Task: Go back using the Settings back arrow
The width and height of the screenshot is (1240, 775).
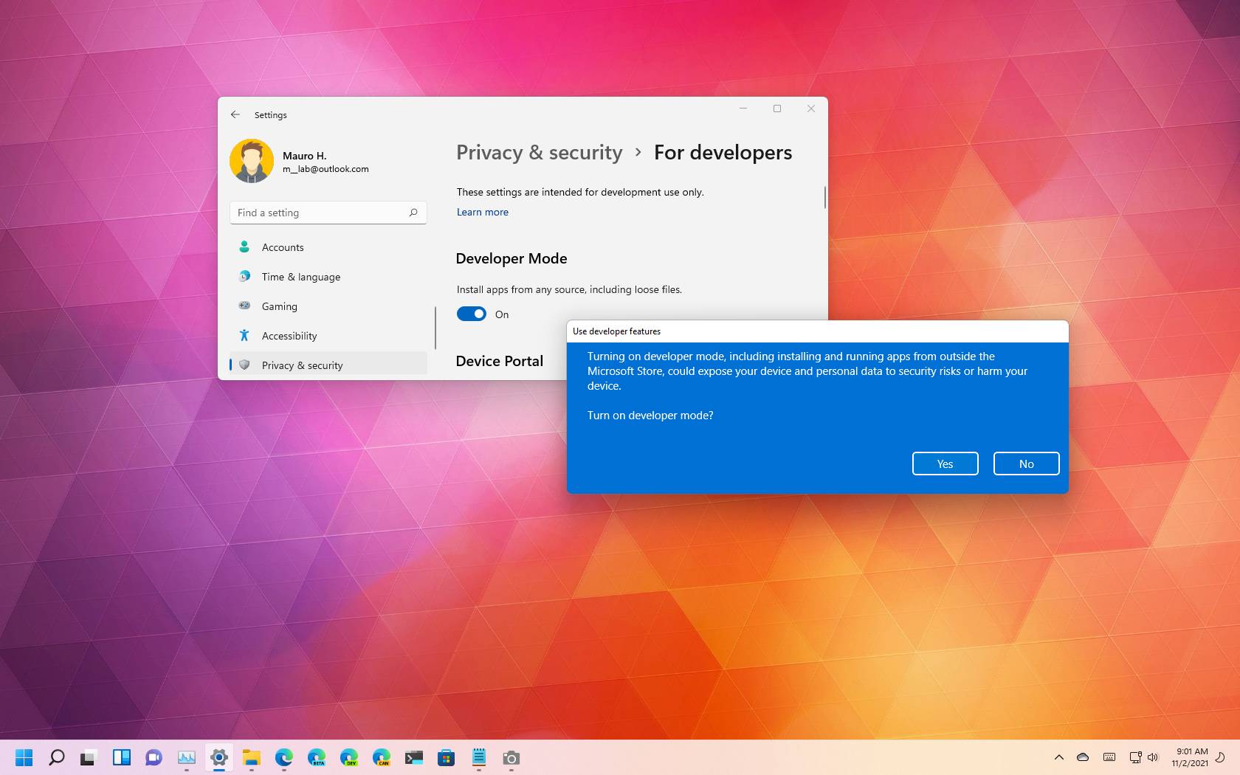Action: (x=235, y=114)
